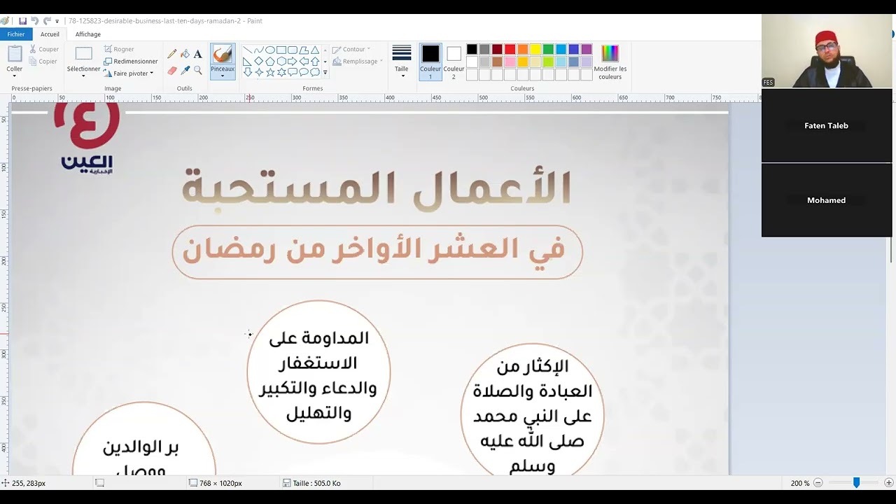The width and height of the screenshot is (896, 504).
Task: Click the Pinceaux brush icon
Action: (223, 54)
